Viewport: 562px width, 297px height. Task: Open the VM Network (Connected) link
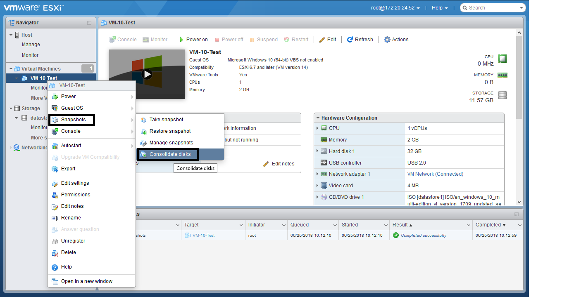(435, 174)
